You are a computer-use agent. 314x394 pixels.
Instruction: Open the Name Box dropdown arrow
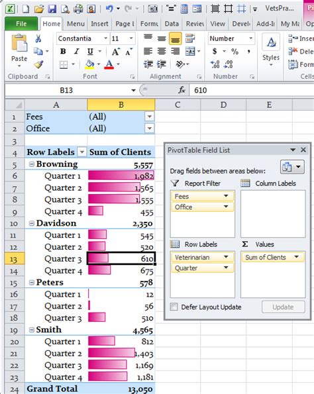(x=134, y=90)
